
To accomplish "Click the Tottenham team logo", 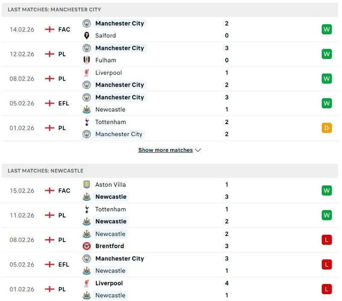I will (87, 122).
